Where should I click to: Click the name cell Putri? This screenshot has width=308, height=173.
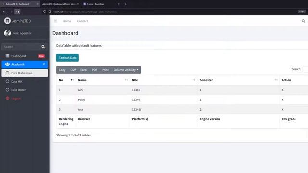pos(81,99)
